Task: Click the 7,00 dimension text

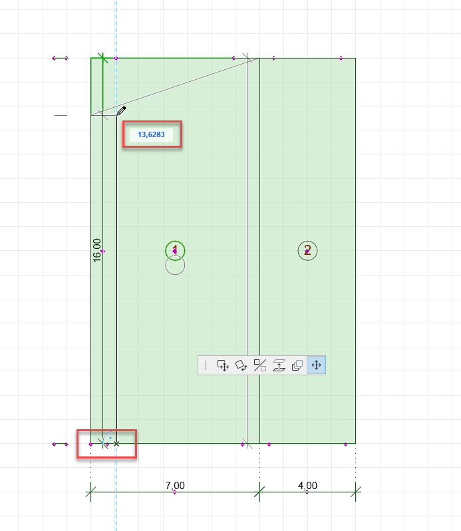Action: pos(175,486)
